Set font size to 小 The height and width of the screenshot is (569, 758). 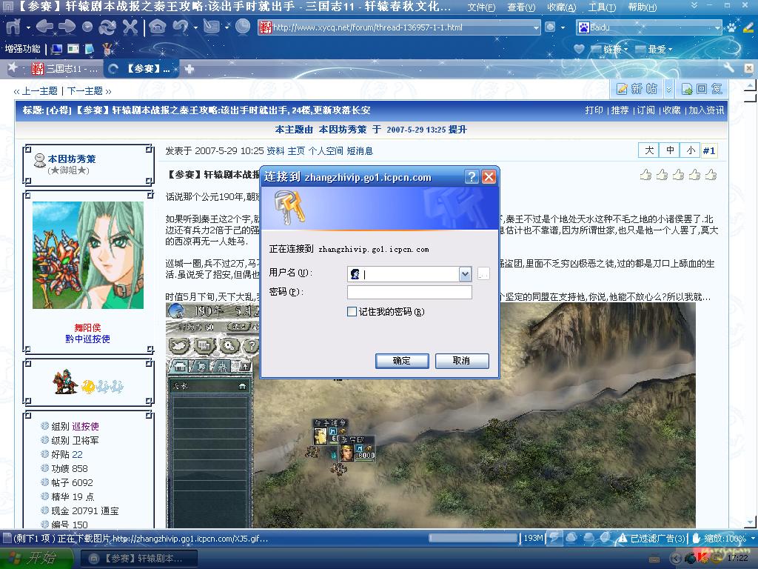click(x=691, y=150)
